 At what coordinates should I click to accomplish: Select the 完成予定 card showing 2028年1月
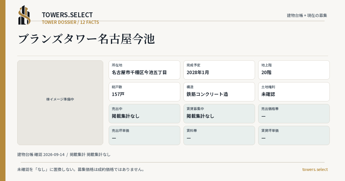click(219, 70)
